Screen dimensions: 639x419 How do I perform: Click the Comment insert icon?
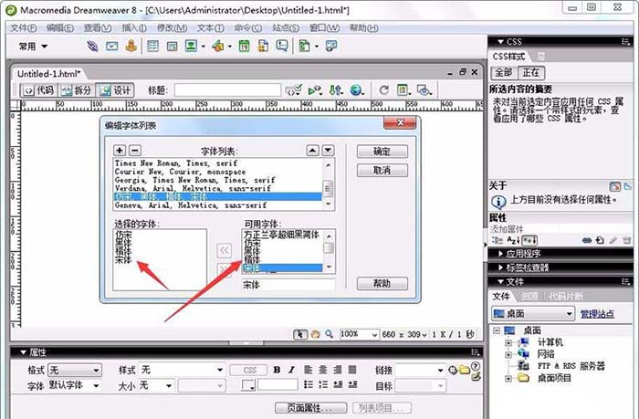[x=282, y=46]
